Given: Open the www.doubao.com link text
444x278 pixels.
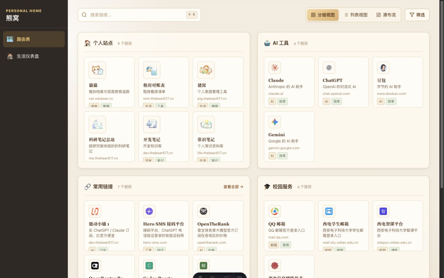Looking at the screenshot, I should 391,94.
